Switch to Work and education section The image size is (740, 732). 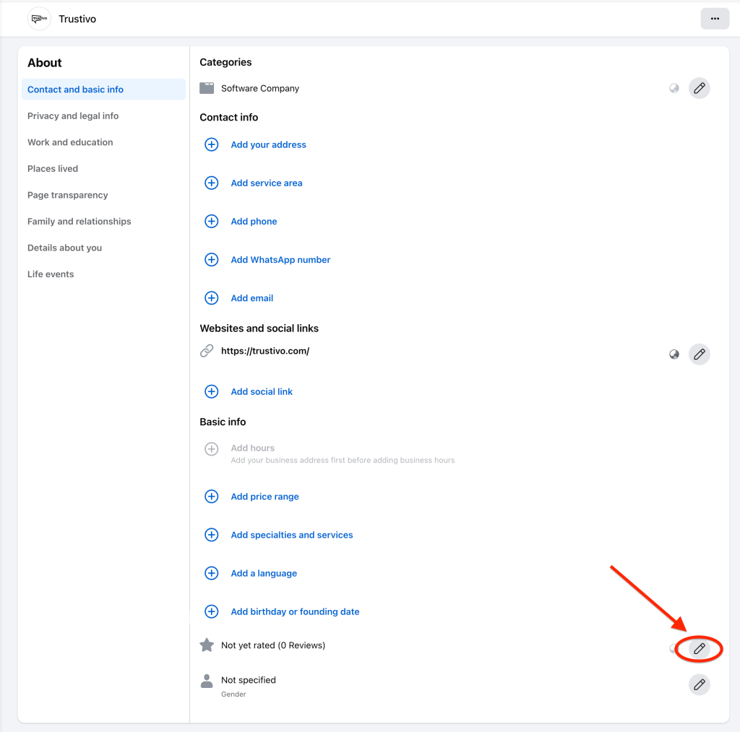[70, 142]
